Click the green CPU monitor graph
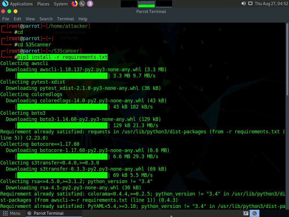The height and width of the screenshot is (217, 289). pos(146,4)
